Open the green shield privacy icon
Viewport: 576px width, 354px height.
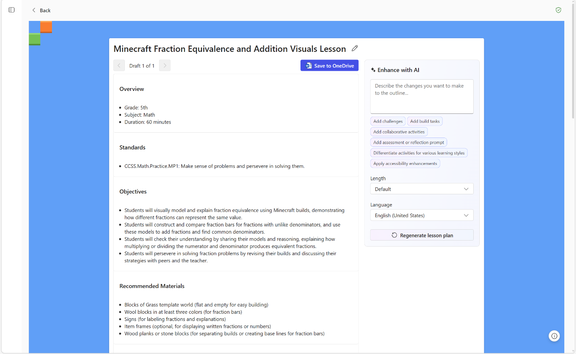pos(558,10)
